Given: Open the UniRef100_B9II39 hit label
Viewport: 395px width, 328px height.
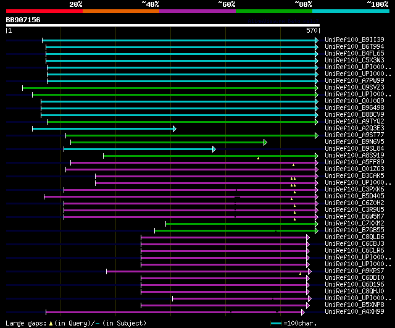Looking at the screenshot, I should coord(354,40).
